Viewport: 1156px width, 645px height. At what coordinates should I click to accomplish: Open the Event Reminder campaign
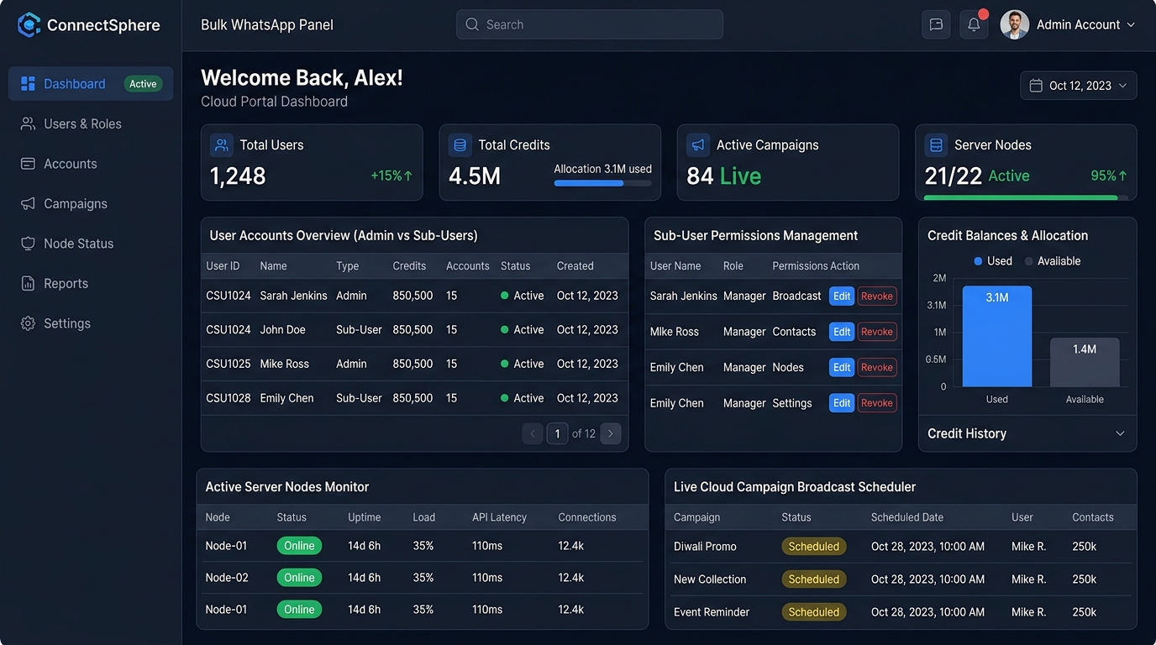[712, 612]
